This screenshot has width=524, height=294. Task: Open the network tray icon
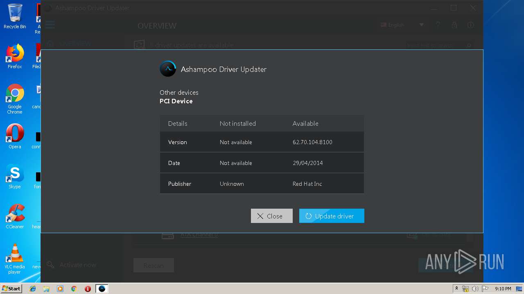click(465, 289)
